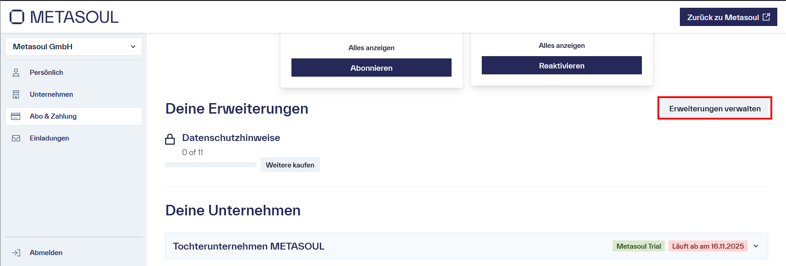Image resolution: width=786 pixels, height=266 pixels.
Task: Click the METASOUL logo icon
Action: 16,16
